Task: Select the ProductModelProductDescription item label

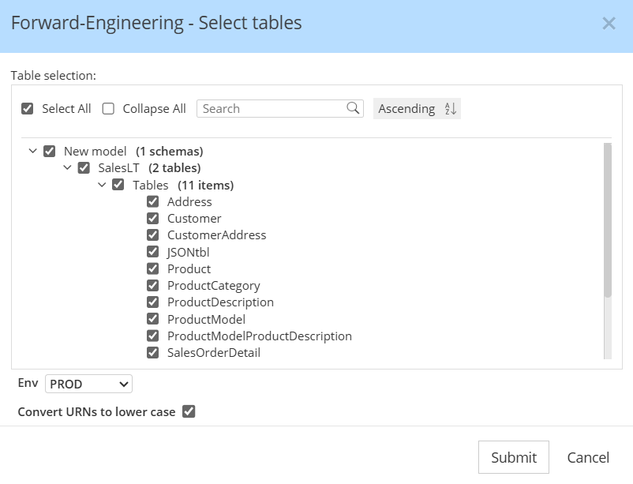Action: [x=259, y=336]
